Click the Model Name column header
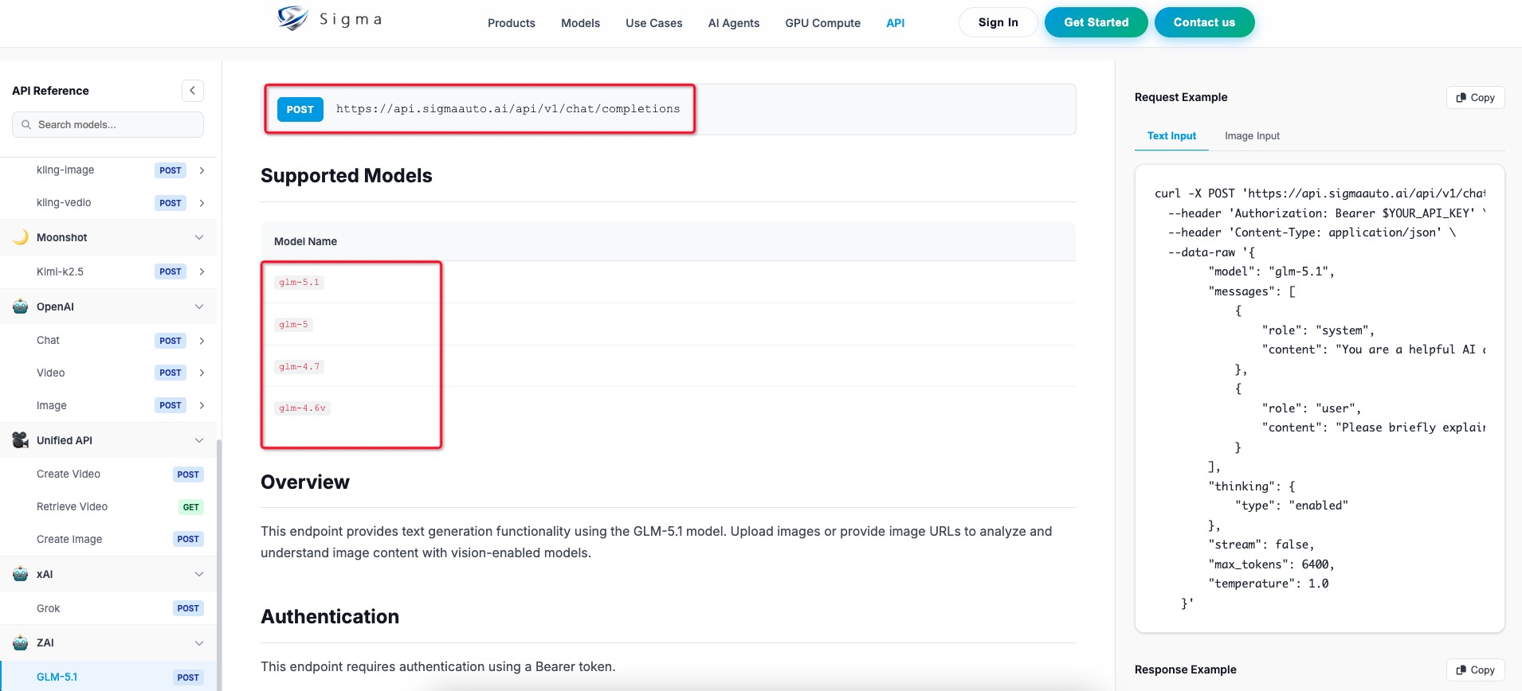The width and height of the screenshot is (1522, 691). [x=305, y=241]
